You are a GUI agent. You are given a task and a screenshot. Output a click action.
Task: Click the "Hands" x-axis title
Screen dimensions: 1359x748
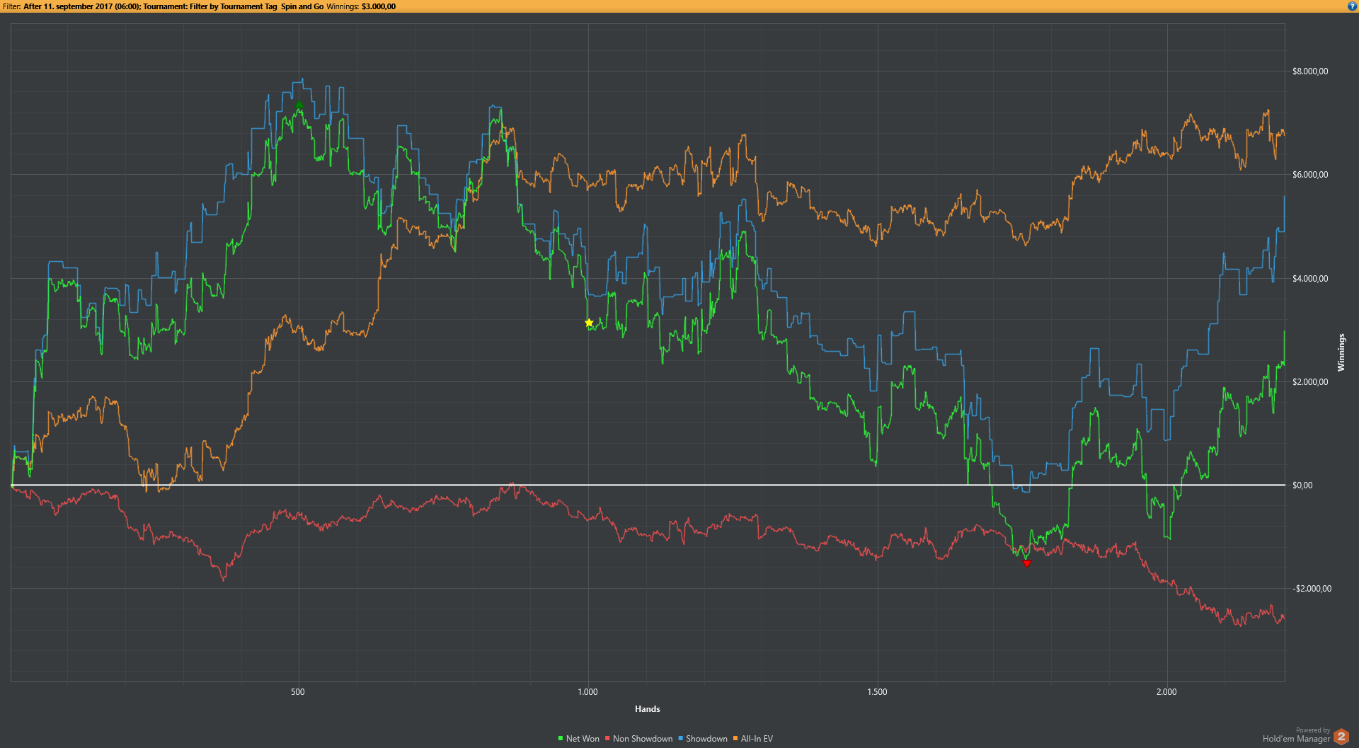[648, 709]
